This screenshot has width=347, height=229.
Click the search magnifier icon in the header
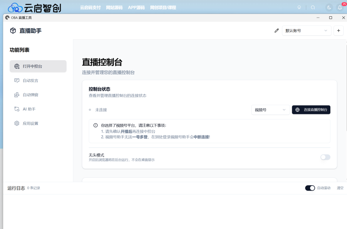point(313,7)
